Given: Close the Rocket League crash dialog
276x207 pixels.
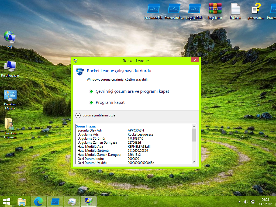Looking at the screenshot, I should pos(195,60).
